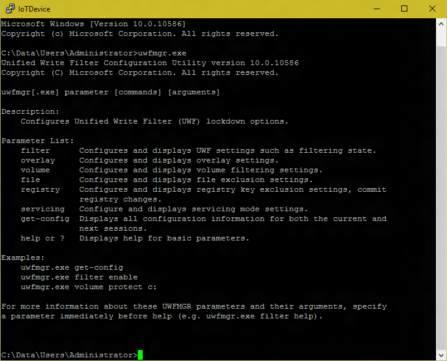Click 'registry changes.' continuation line

tap(120, 200)
